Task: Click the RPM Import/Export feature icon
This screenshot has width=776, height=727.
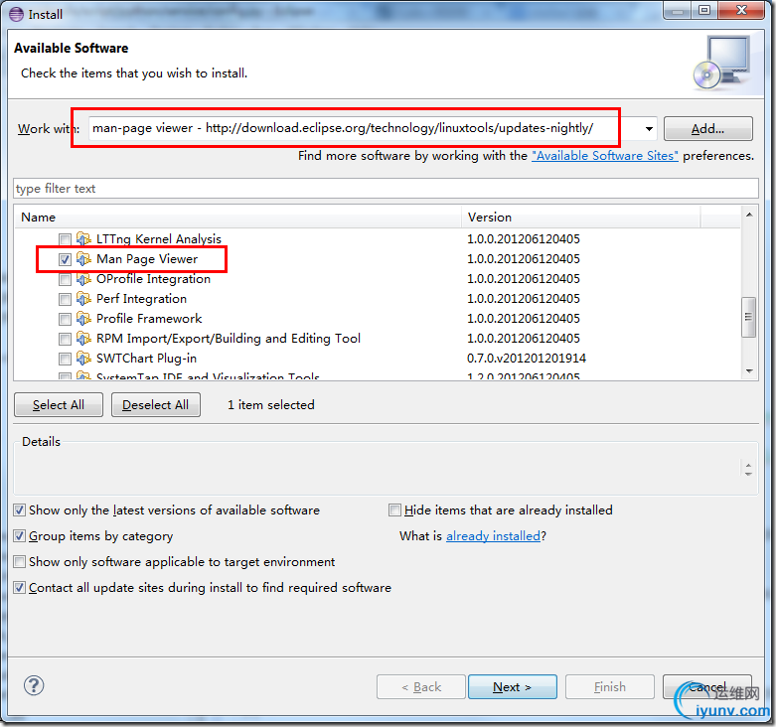Action: [x=83, y=339]
